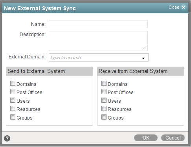Click into the Name input field
Viewport: 191px width, 147px height.
point(98,24)
